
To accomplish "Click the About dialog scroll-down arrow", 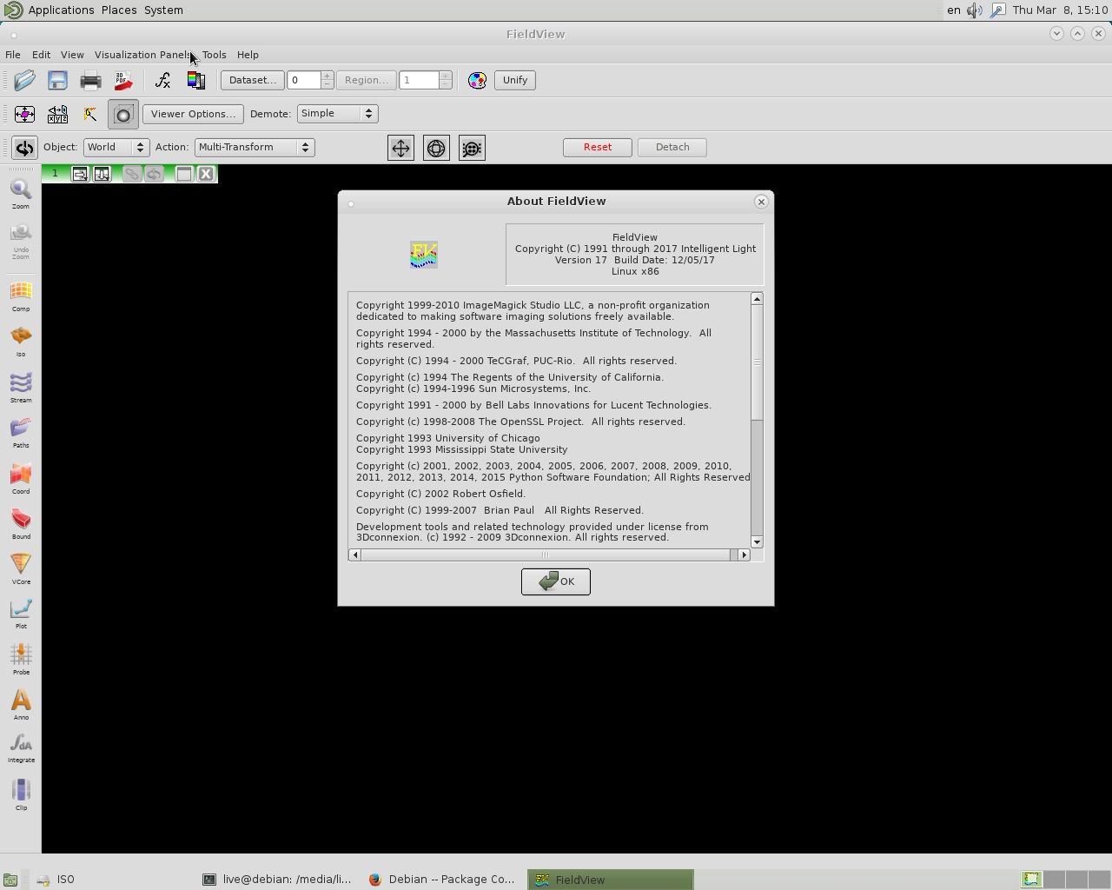I will [x=757, y=542].
